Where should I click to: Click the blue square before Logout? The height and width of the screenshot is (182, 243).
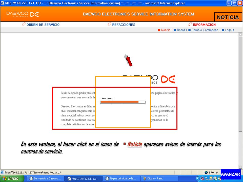[x=223, y=30]
